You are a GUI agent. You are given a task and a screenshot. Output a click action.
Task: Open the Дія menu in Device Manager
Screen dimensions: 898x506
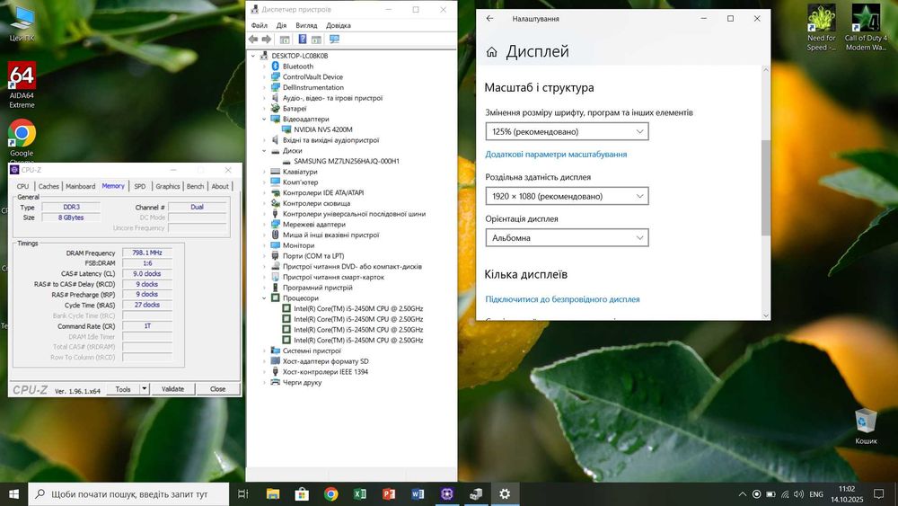(281, 25)
